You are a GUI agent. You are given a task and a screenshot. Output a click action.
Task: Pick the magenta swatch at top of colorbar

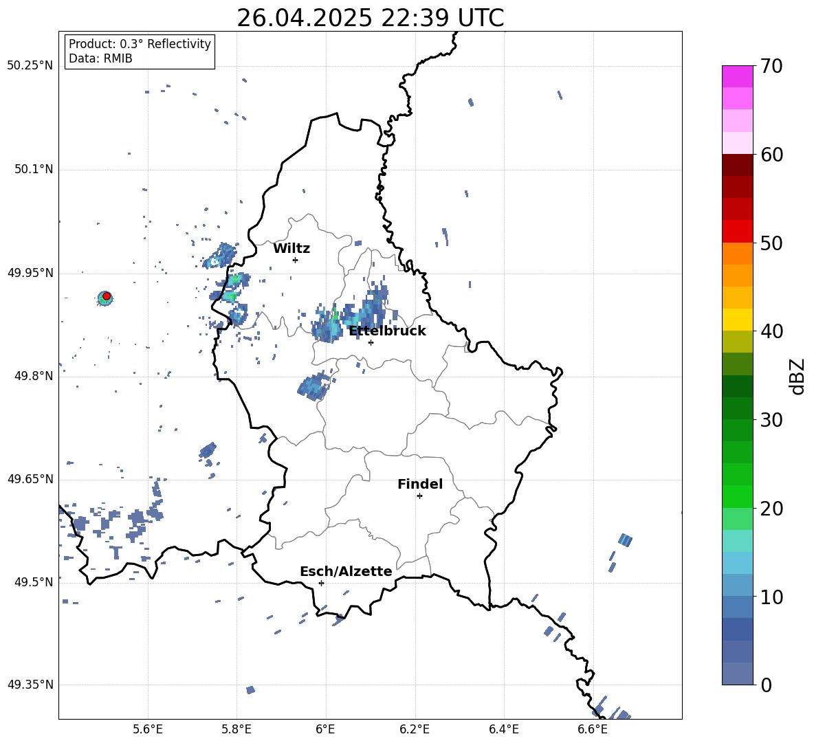coord(737,77)
